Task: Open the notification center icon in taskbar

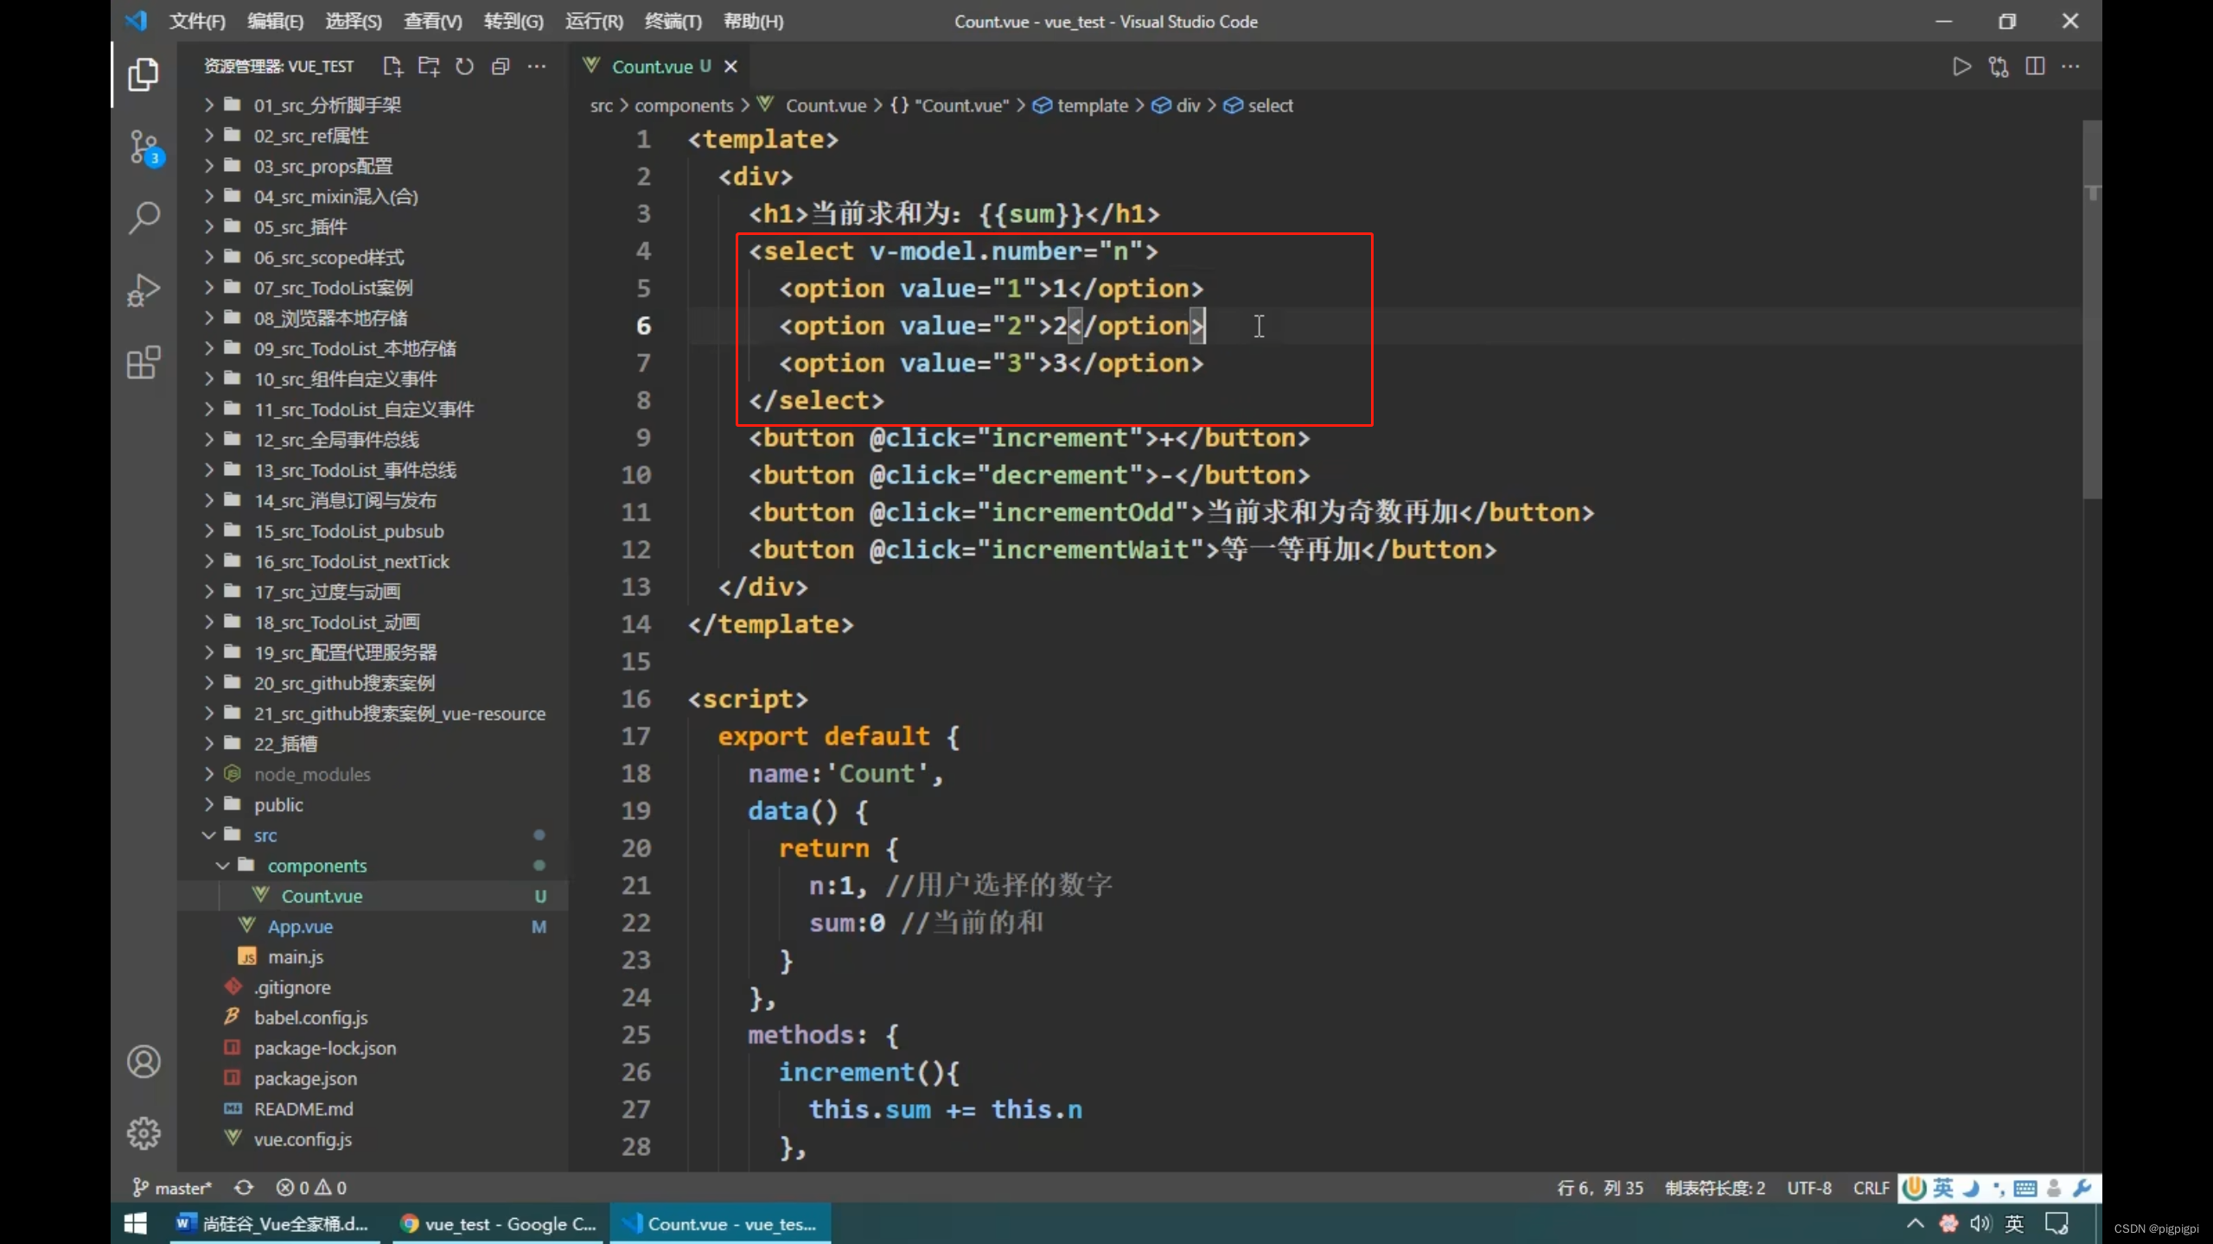Action: tap(2057, 1223)
